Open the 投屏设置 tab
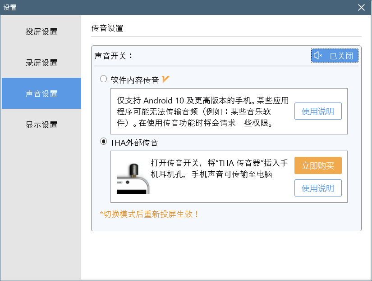The image size is (372, 281). pyautogui.click(x=41, y=31)
